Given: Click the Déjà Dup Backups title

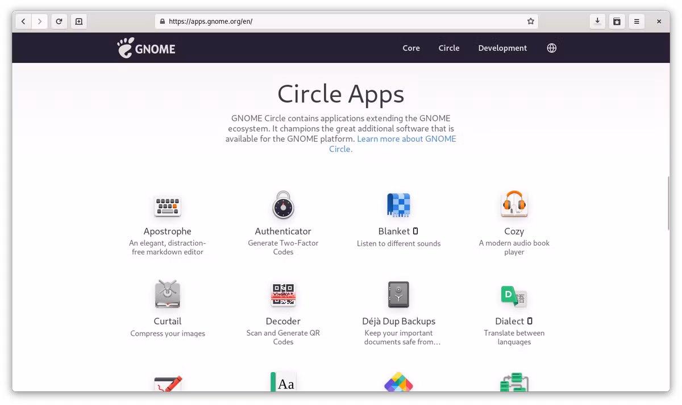Looking at the screenshot, I should pos(398,321).
